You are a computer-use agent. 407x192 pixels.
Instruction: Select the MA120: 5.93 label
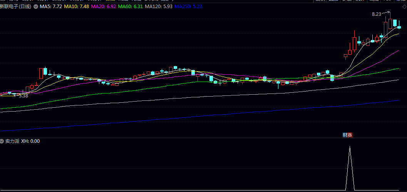pos(159,7)
